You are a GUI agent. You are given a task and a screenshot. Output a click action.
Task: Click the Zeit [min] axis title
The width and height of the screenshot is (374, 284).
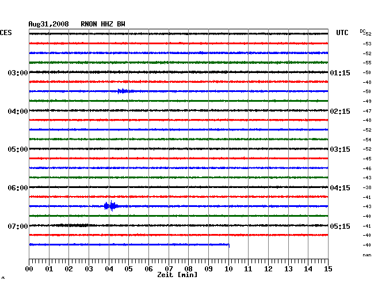177,275
